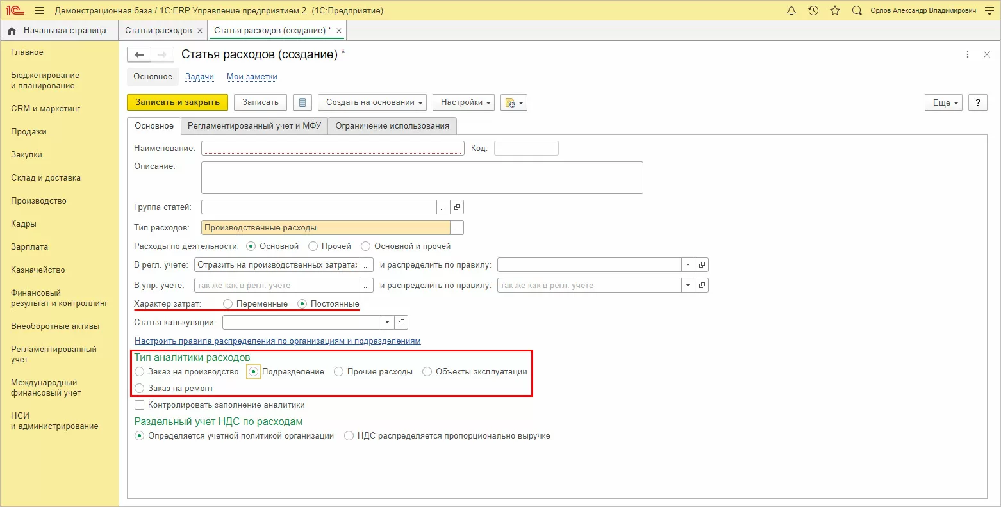Open selection ellipsis for В упр. учете

367,286
